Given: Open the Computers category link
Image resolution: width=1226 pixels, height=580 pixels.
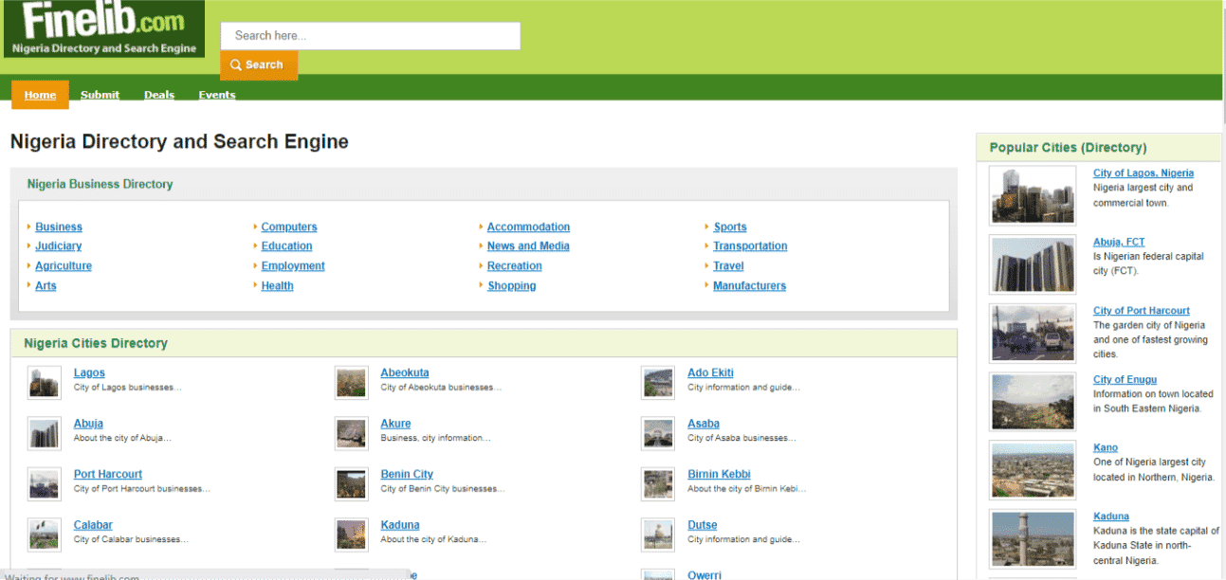Looking at the screenshot, I should point(289,227).
